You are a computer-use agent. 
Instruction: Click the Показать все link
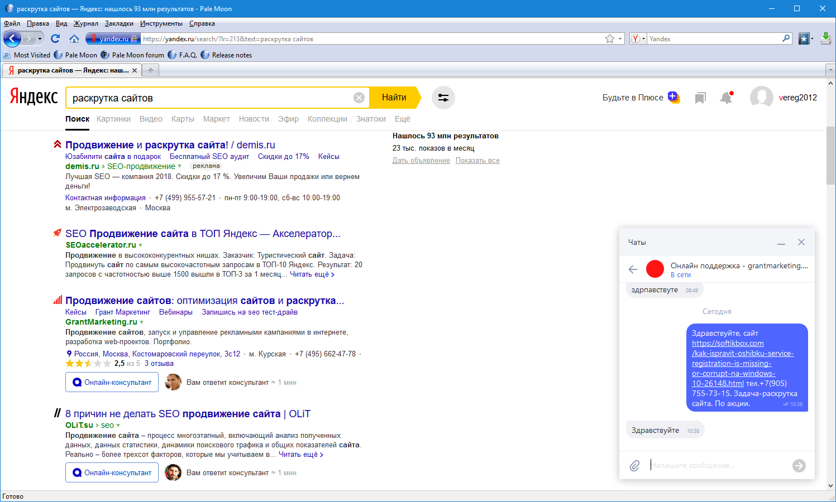[x=477, y=161]
